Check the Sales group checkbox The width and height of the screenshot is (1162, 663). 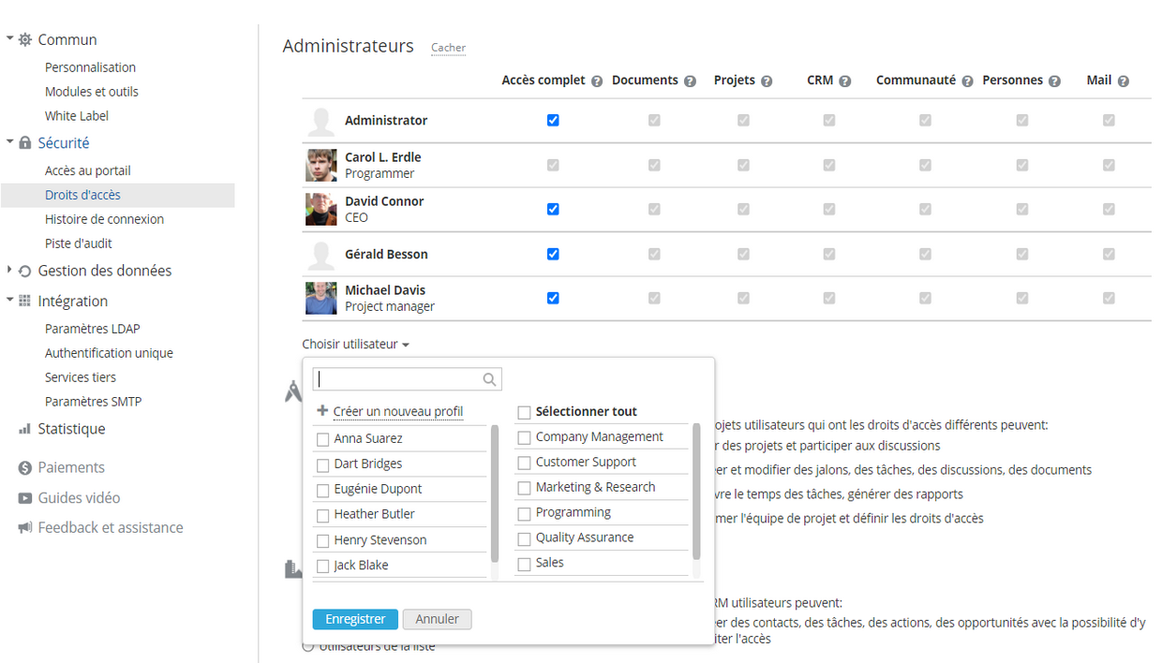pos(525,564)
